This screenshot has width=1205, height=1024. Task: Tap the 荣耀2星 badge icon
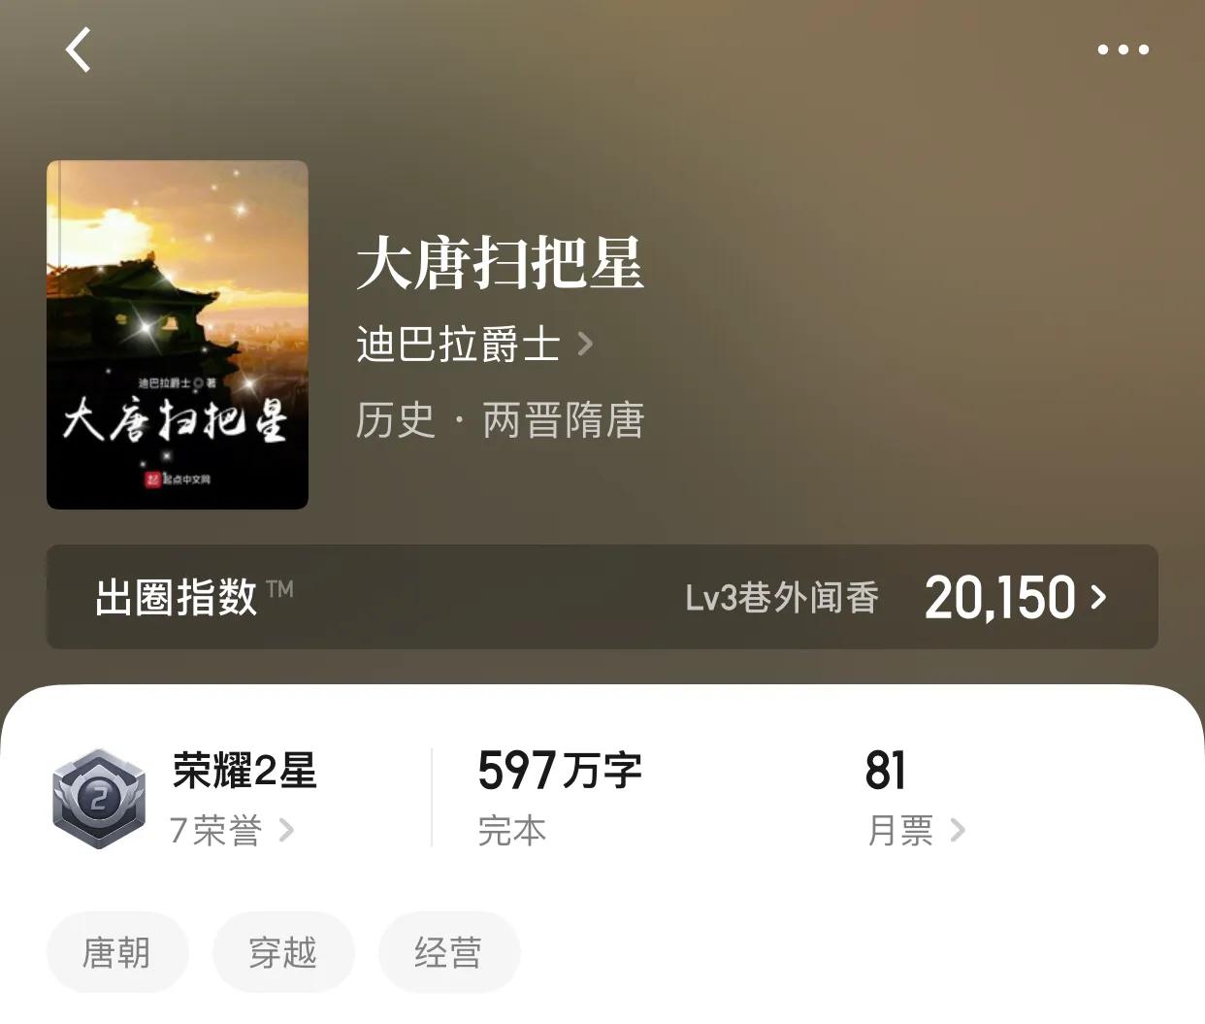coord(99,799)
